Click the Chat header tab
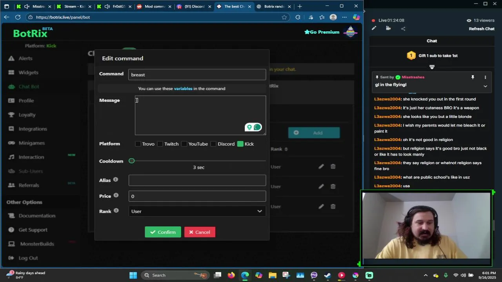502x282 pixels. [432, 41]
